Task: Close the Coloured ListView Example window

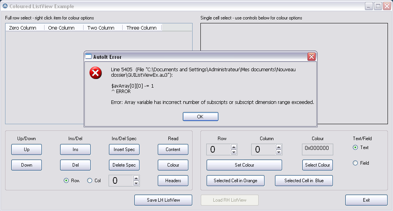Action: (x=387, y=6)
